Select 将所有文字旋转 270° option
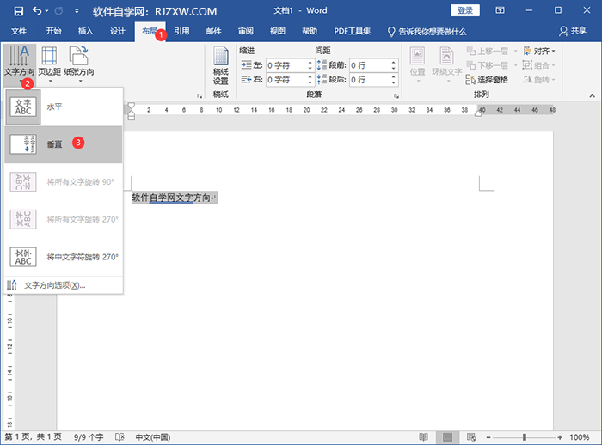This screenshot has height=445, width=602. point(64,219)
